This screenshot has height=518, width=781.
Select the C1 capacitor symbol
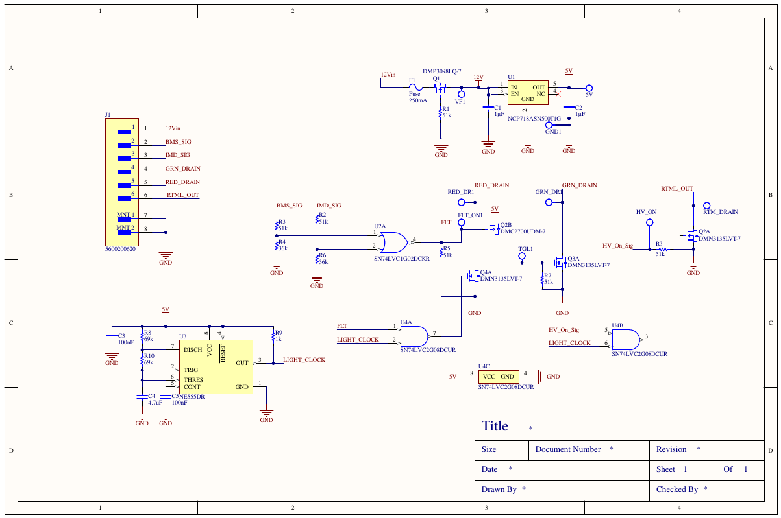click(488, 110)
